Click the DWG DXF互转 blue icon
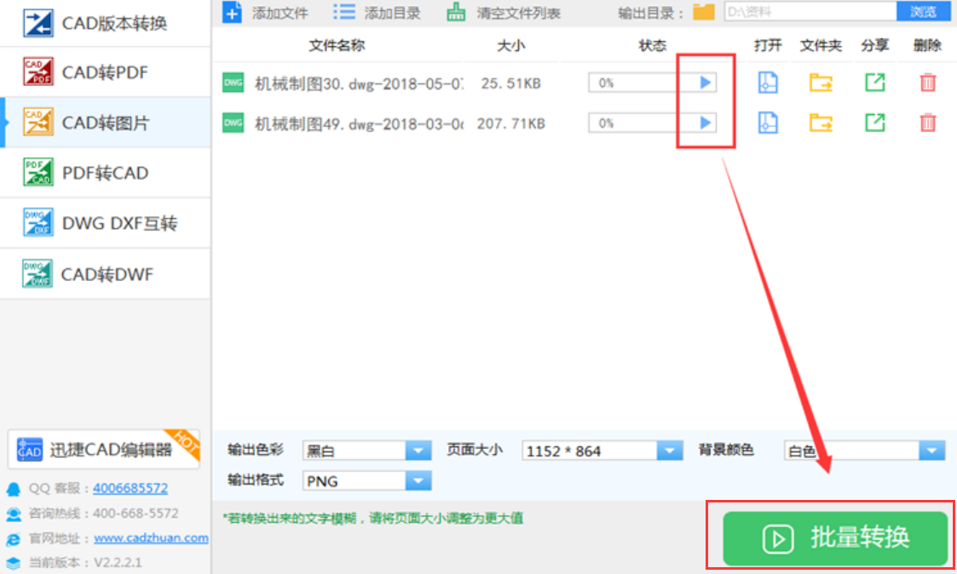 37,222
